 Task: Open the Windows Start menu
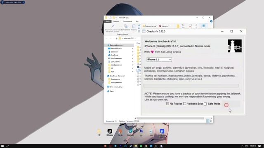pos(2,146)
